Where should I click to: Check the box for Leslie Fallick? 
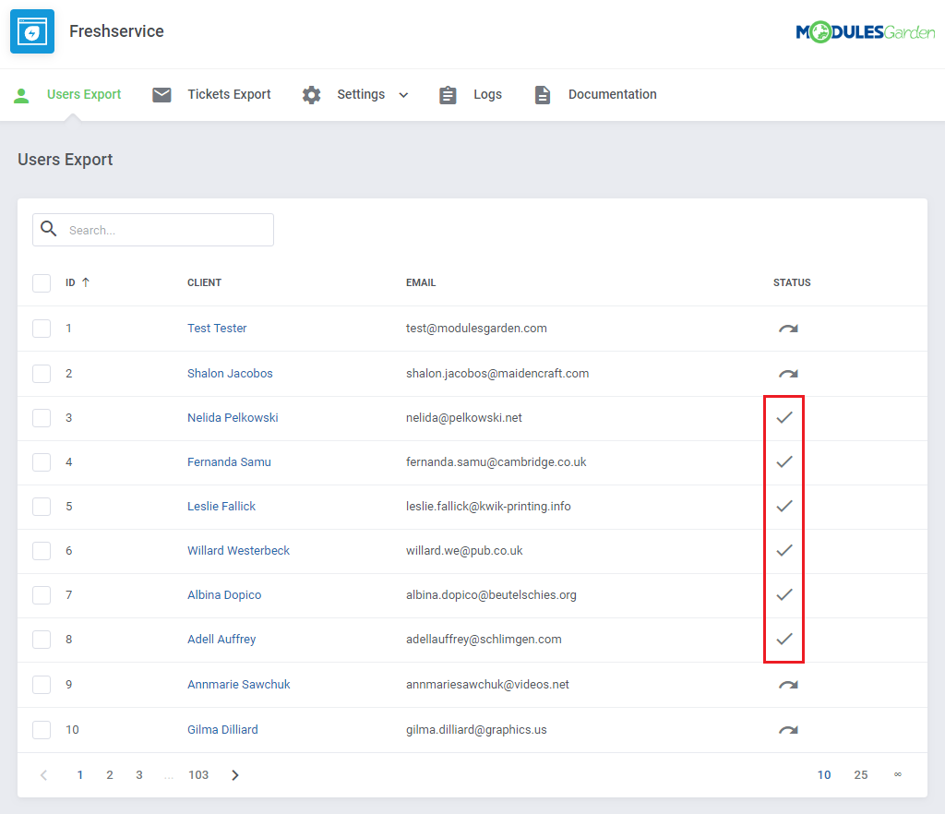[42, 506]
